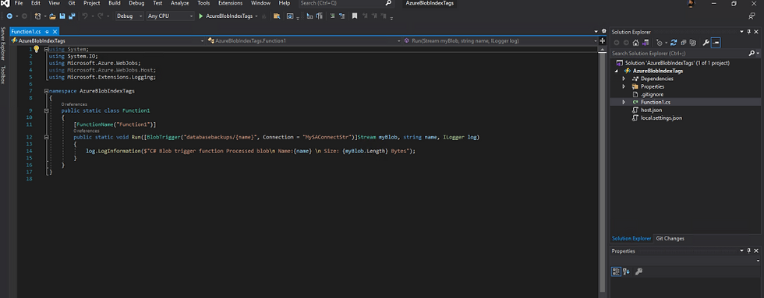Switch Solution Explorer views with the folder view icon
The image size is (764, 298).
(646, 43)
